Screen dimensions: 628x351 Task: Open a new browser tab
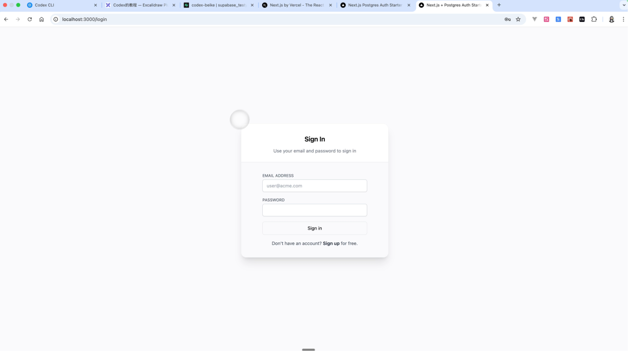tap(499, 5)
